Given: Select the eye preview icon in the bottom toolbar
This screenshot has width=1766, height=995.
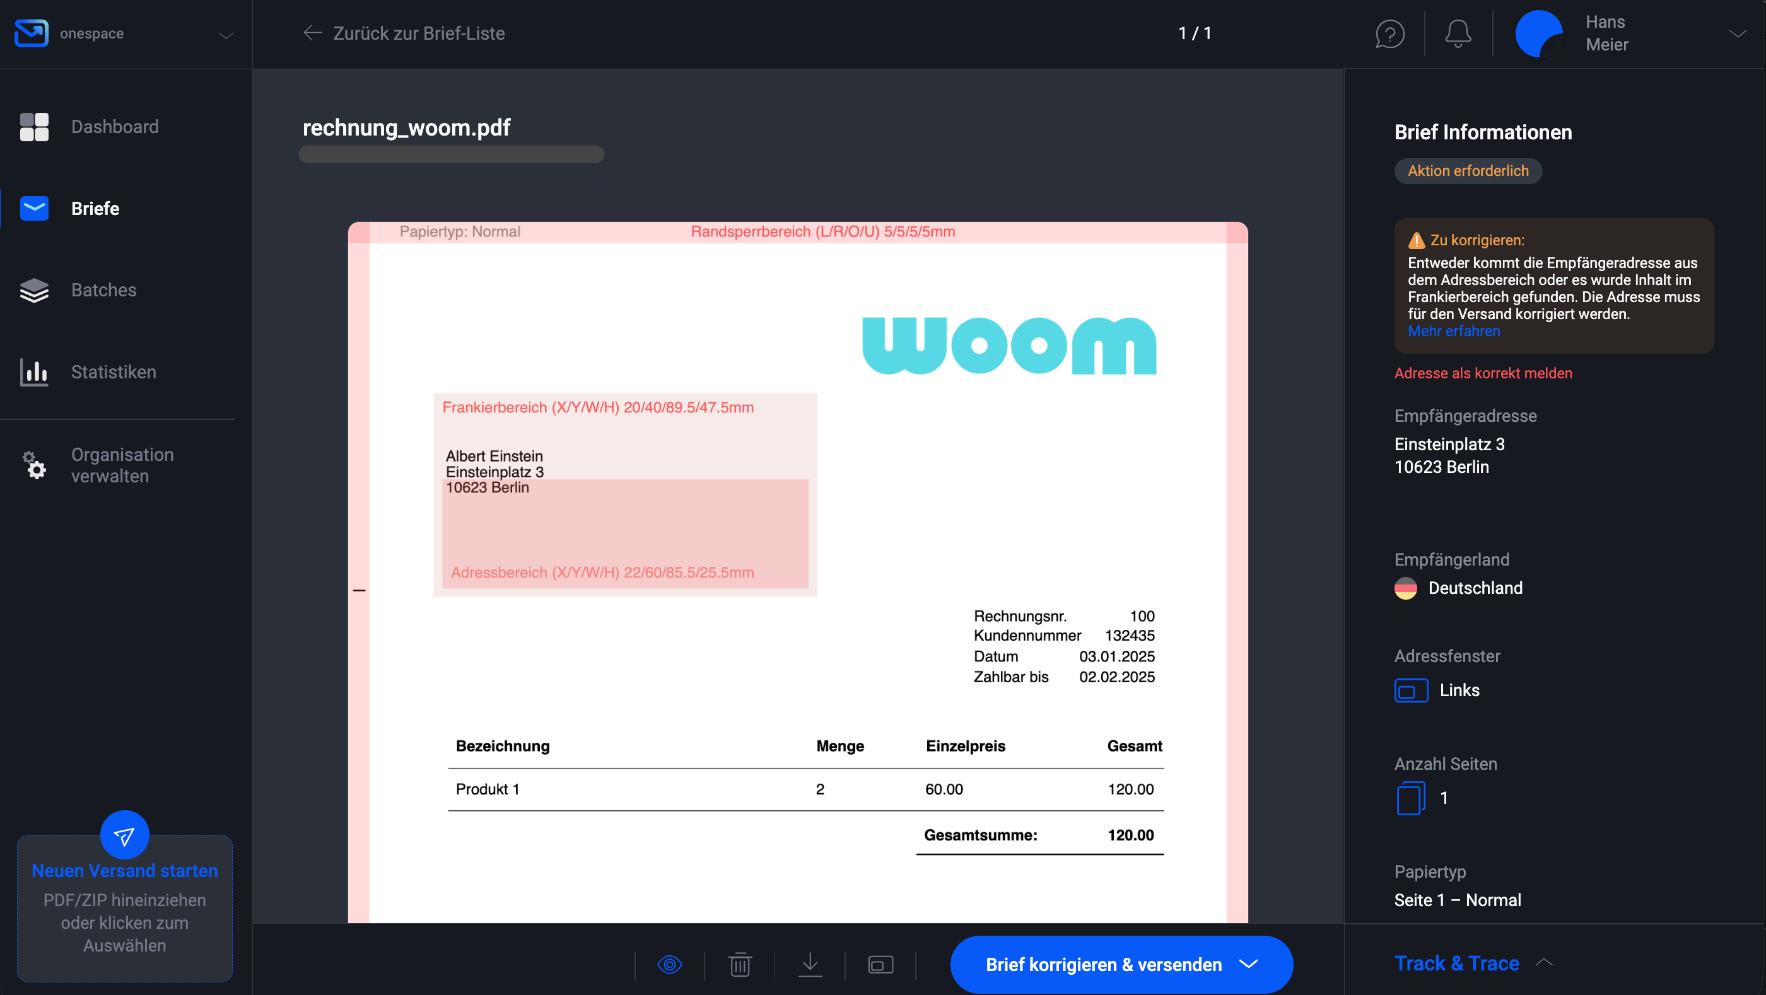Looking at the screenshot, I should (670, 964).
